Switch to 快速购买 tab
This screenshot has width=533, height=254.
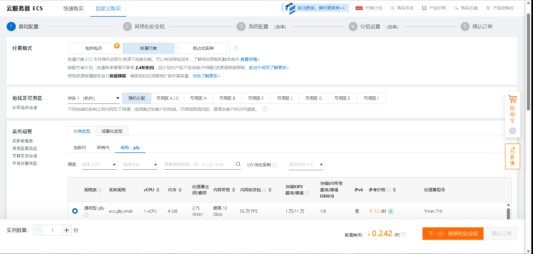74,9
